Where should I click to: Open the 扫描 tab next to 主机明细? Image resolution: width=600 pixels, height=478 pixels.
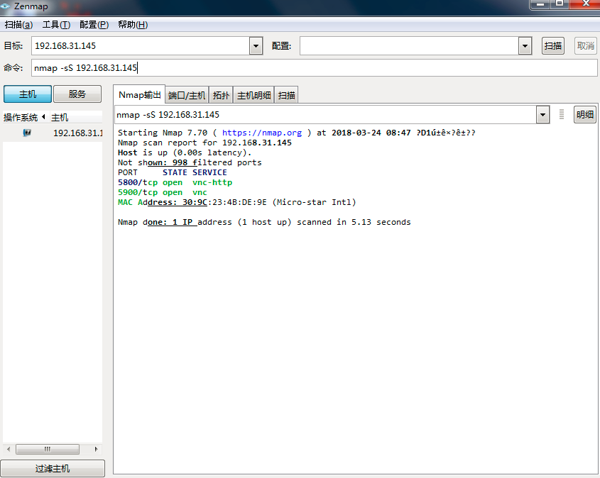[286, 96]
